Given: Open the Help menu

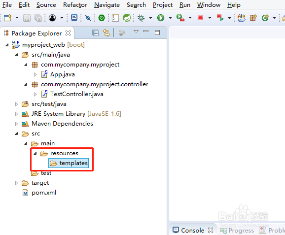Looking at the screenshot, I should 234,5.
